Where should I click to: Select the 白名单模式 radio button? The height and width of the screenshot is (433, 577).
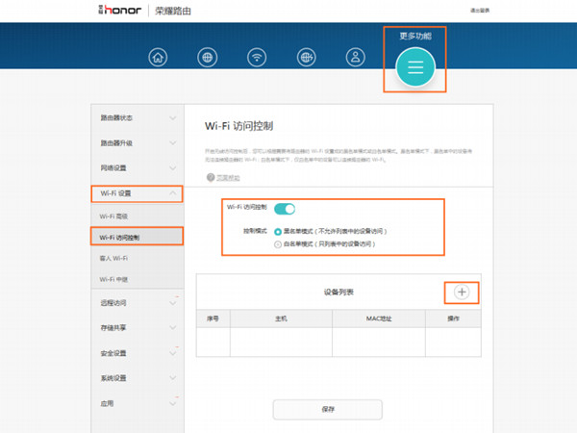coord(278,244)
